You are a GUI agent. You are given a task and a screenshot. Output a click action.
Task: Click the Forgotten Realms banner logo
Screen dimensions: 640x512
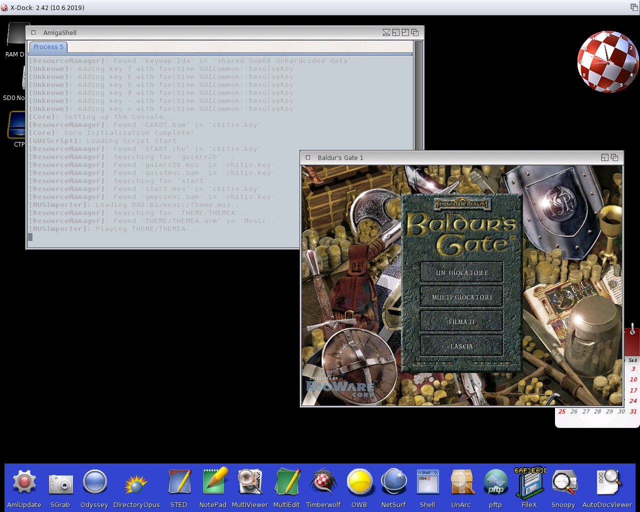click(x=461, y=203)
